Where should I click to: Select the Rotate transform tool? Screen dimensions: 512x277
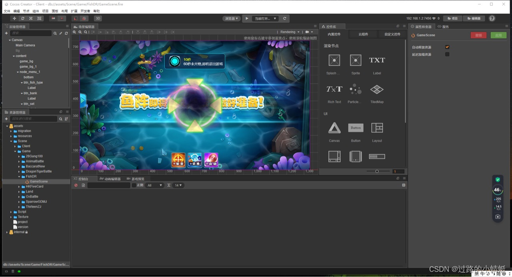(x=23, y=18)
